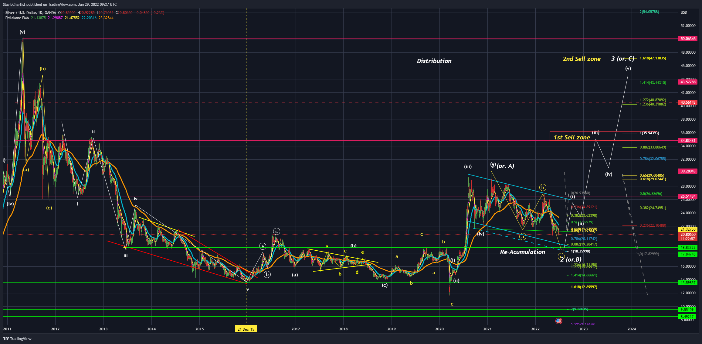Viewport: 702px width, 344px height.
Task: Click the highlighted '21 Dec '15' date label
Action: click(246, 329)
